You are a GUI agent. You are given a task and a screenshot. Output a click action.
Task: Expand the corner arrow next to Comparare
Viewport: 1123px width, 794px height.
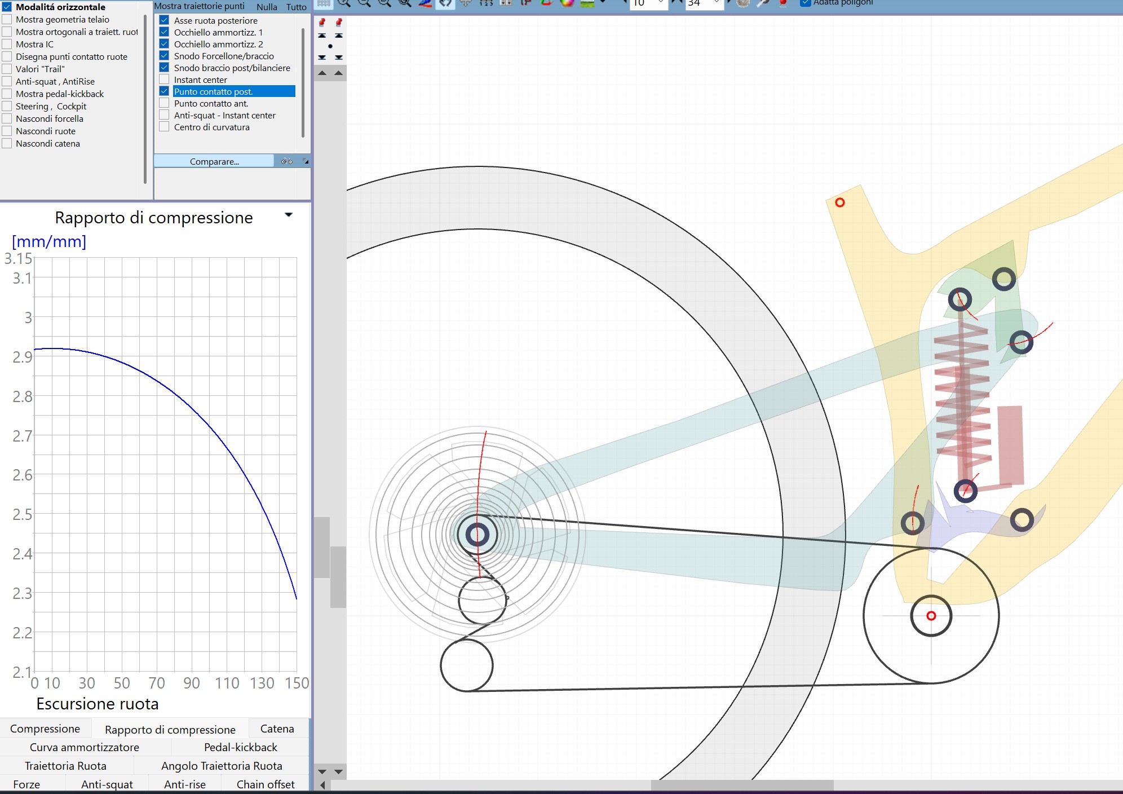(306, 161)
